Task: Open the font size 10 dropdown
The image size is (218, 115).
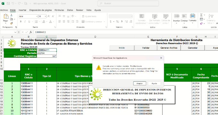Action: click(x=45, y=16)
